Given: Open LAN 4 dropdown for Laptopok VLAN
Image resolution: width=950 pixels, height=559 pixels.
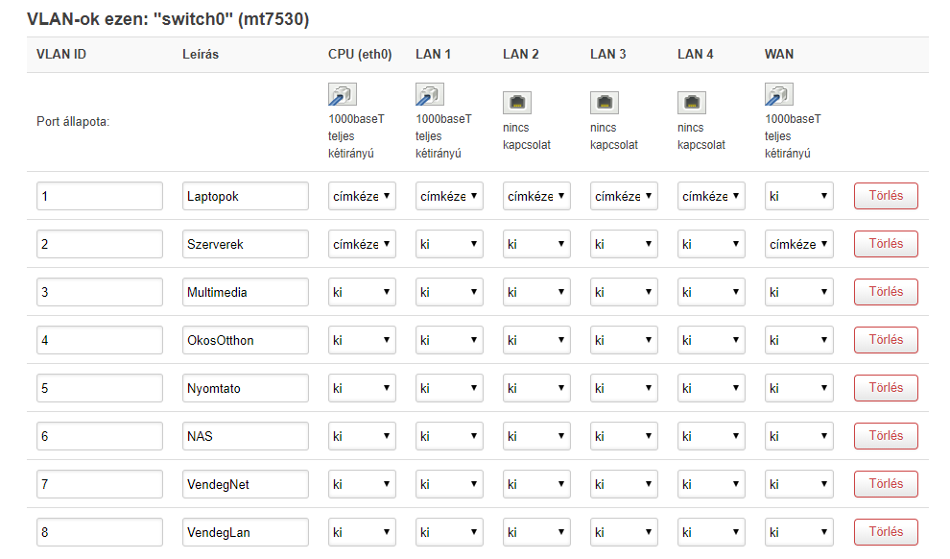Looking at the screenshot, I should tap(711, 196).
